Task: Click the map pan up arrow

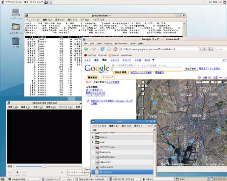Action: pos(143,82)
